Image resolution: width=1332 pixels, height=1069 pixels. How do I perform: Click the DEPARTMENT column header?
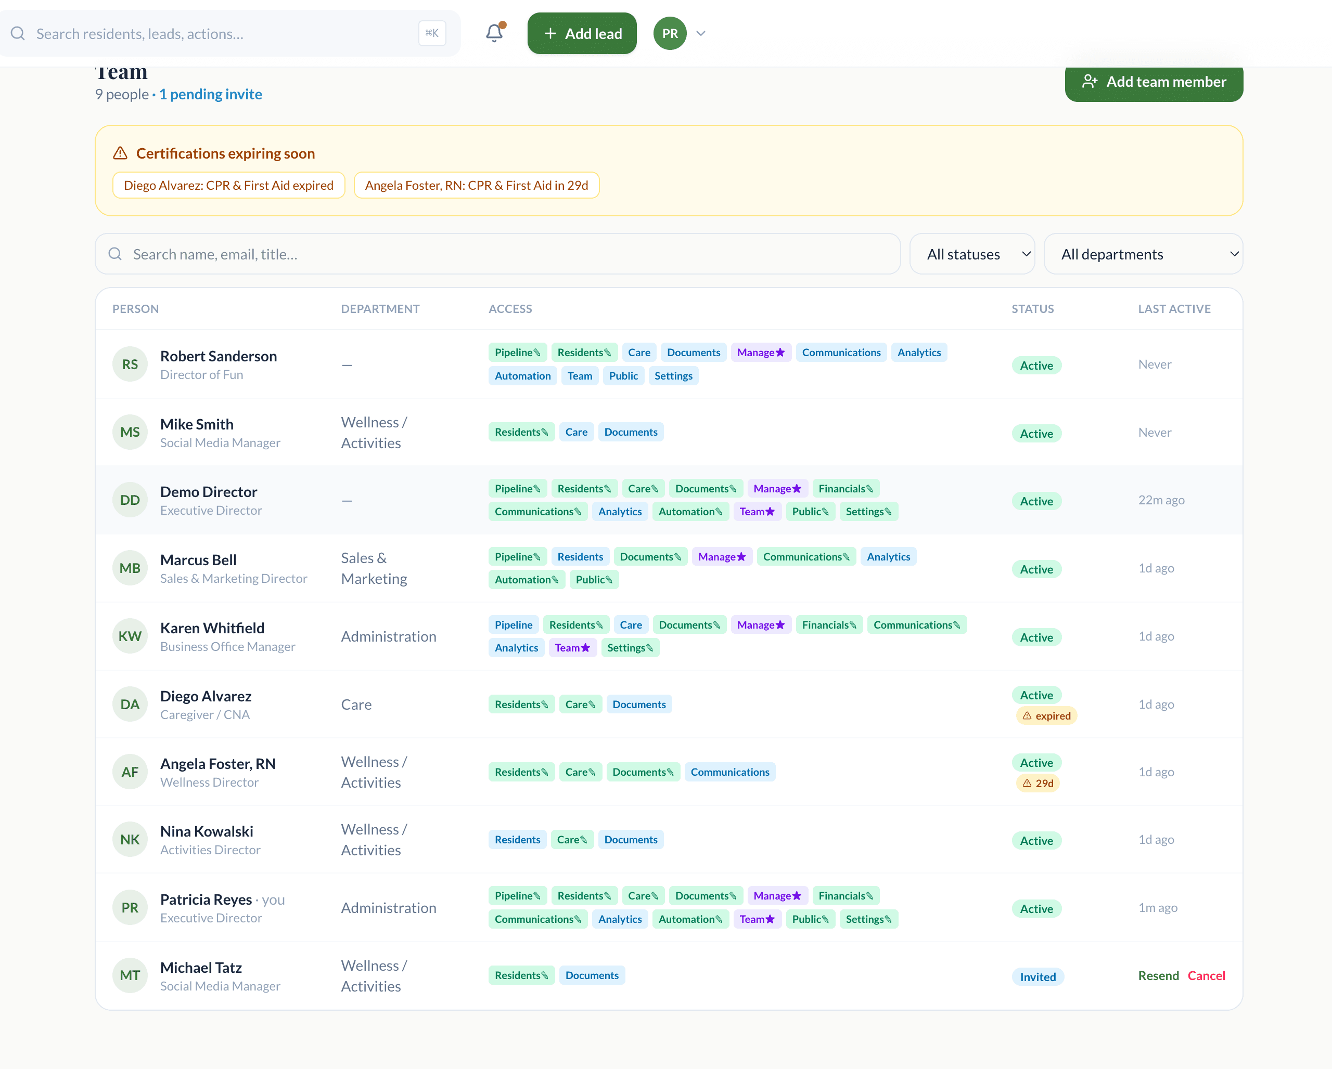[x=380, y=309]
